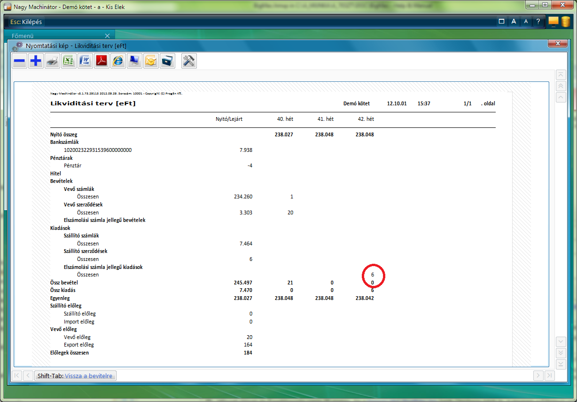Image resolution: width=577 pixels, height=402 pixels.
Task: Click the Esc: Kilépés exit button
Action: pos(25,22)
